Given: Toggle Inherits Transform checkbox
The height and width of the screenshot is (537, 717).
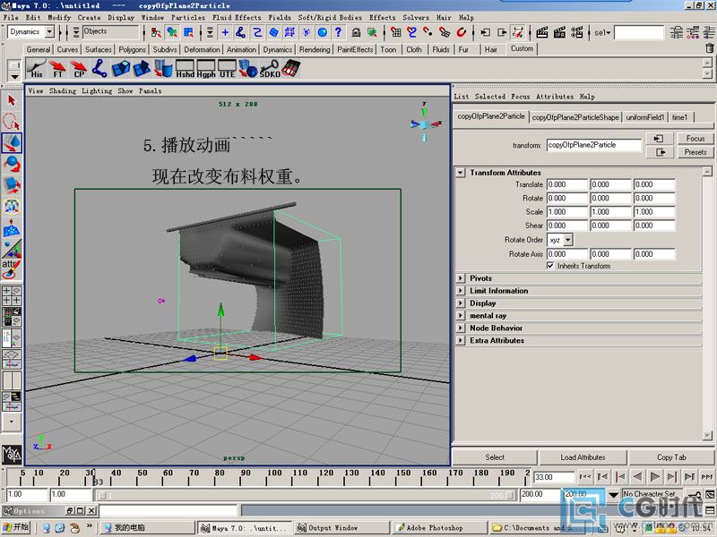Looking at the screenshot, I should coord(550,265).
